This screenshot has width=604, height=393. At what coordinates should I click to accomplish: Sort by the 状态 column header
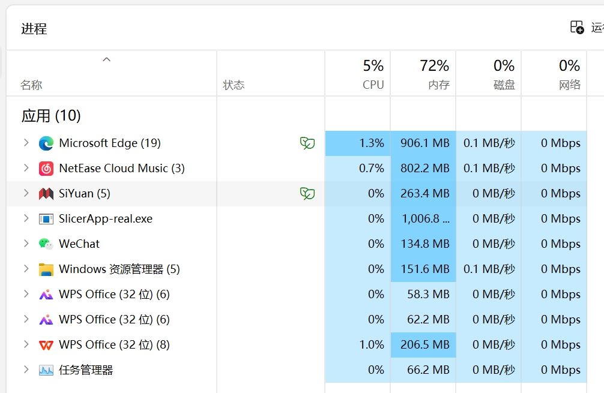[x=234, y=85]
